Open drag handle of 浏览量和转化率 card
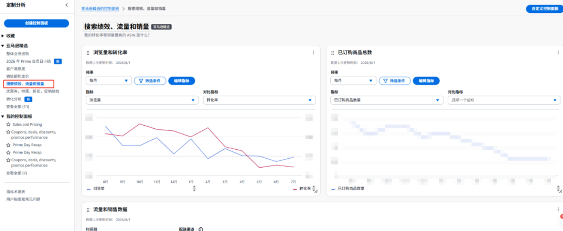Screen dimensions: 563x231 88,53
